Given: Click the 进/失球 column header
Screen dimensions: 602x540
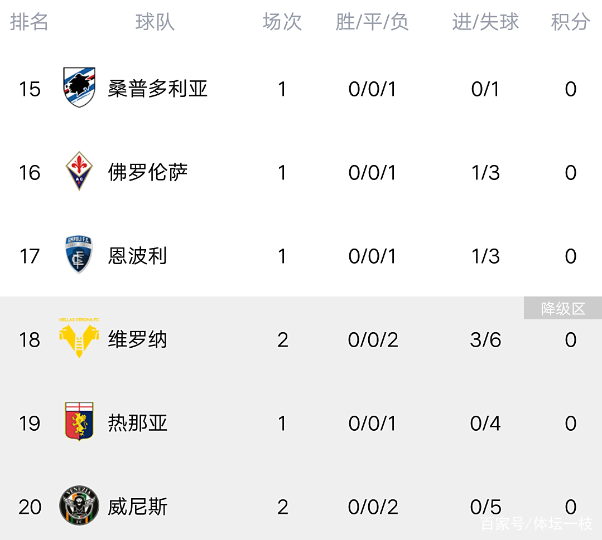Looking at the screenshot, I should point(485,22).
